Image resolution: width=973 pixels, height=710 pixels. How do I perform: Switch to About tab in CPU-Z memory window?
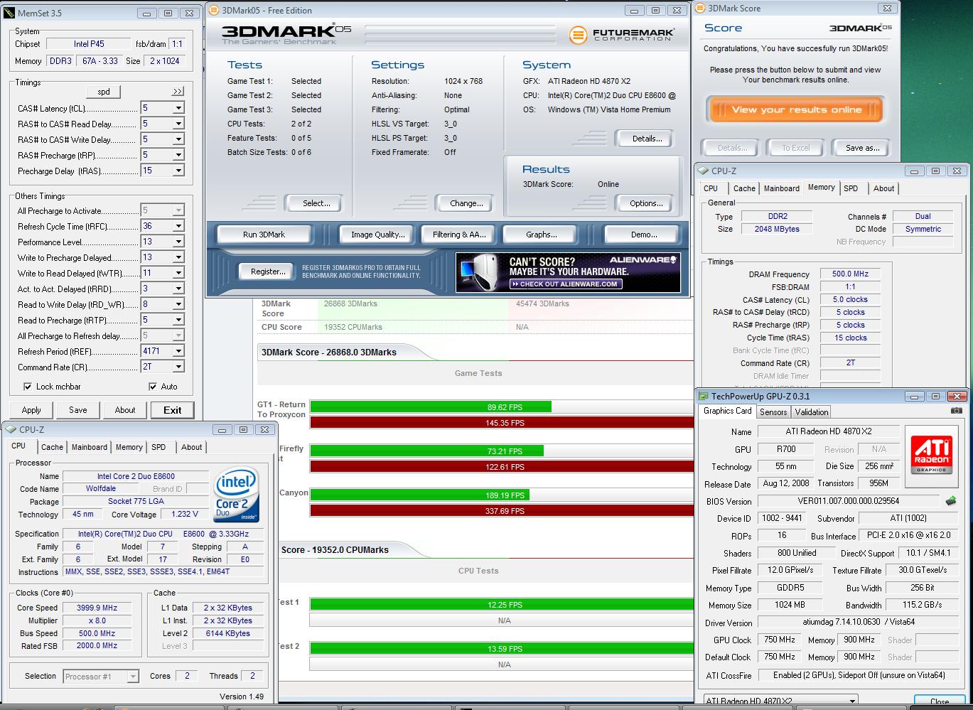click(884, 188)
